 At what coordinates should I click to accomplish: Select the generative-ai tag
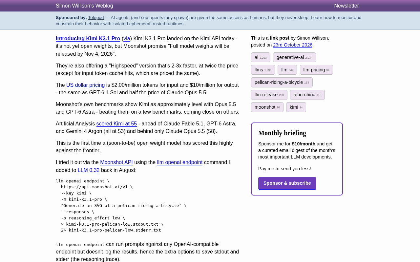(x=294, y=57)
